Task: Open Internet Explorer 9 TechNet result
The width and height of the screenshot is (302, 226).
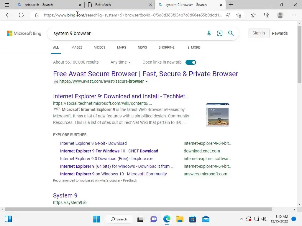Action: pyautogui.click(x=122, y=96)
